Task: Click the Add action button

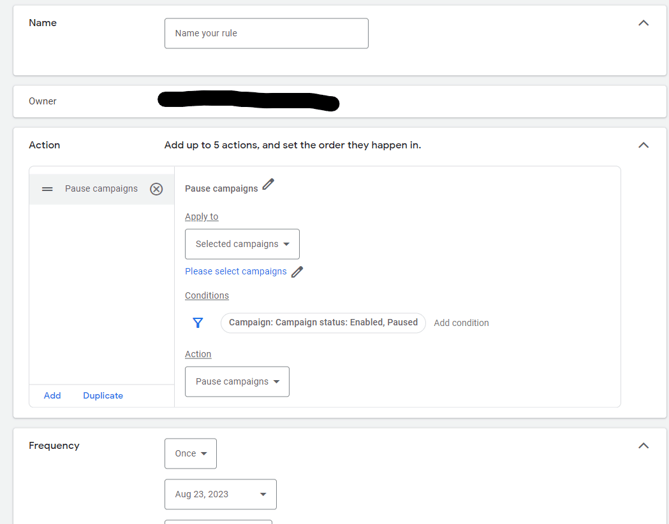Action: click(x=52, y=395)
